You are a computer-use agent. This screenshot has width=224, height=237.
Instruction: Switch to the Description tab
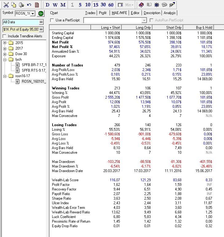[x=152, y=13]
